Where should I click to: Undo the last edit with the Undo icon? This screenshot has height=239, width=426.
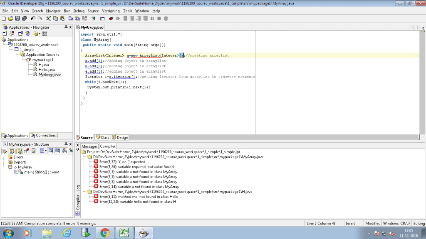coord(32,18)
